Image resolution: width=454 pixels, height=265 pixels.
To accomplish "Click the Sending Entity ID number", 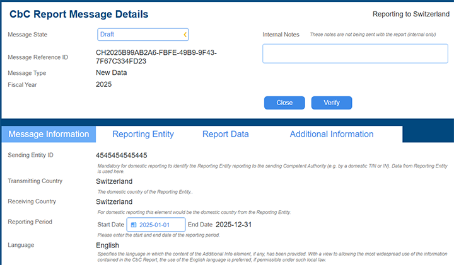I will (x=122, y=155).
